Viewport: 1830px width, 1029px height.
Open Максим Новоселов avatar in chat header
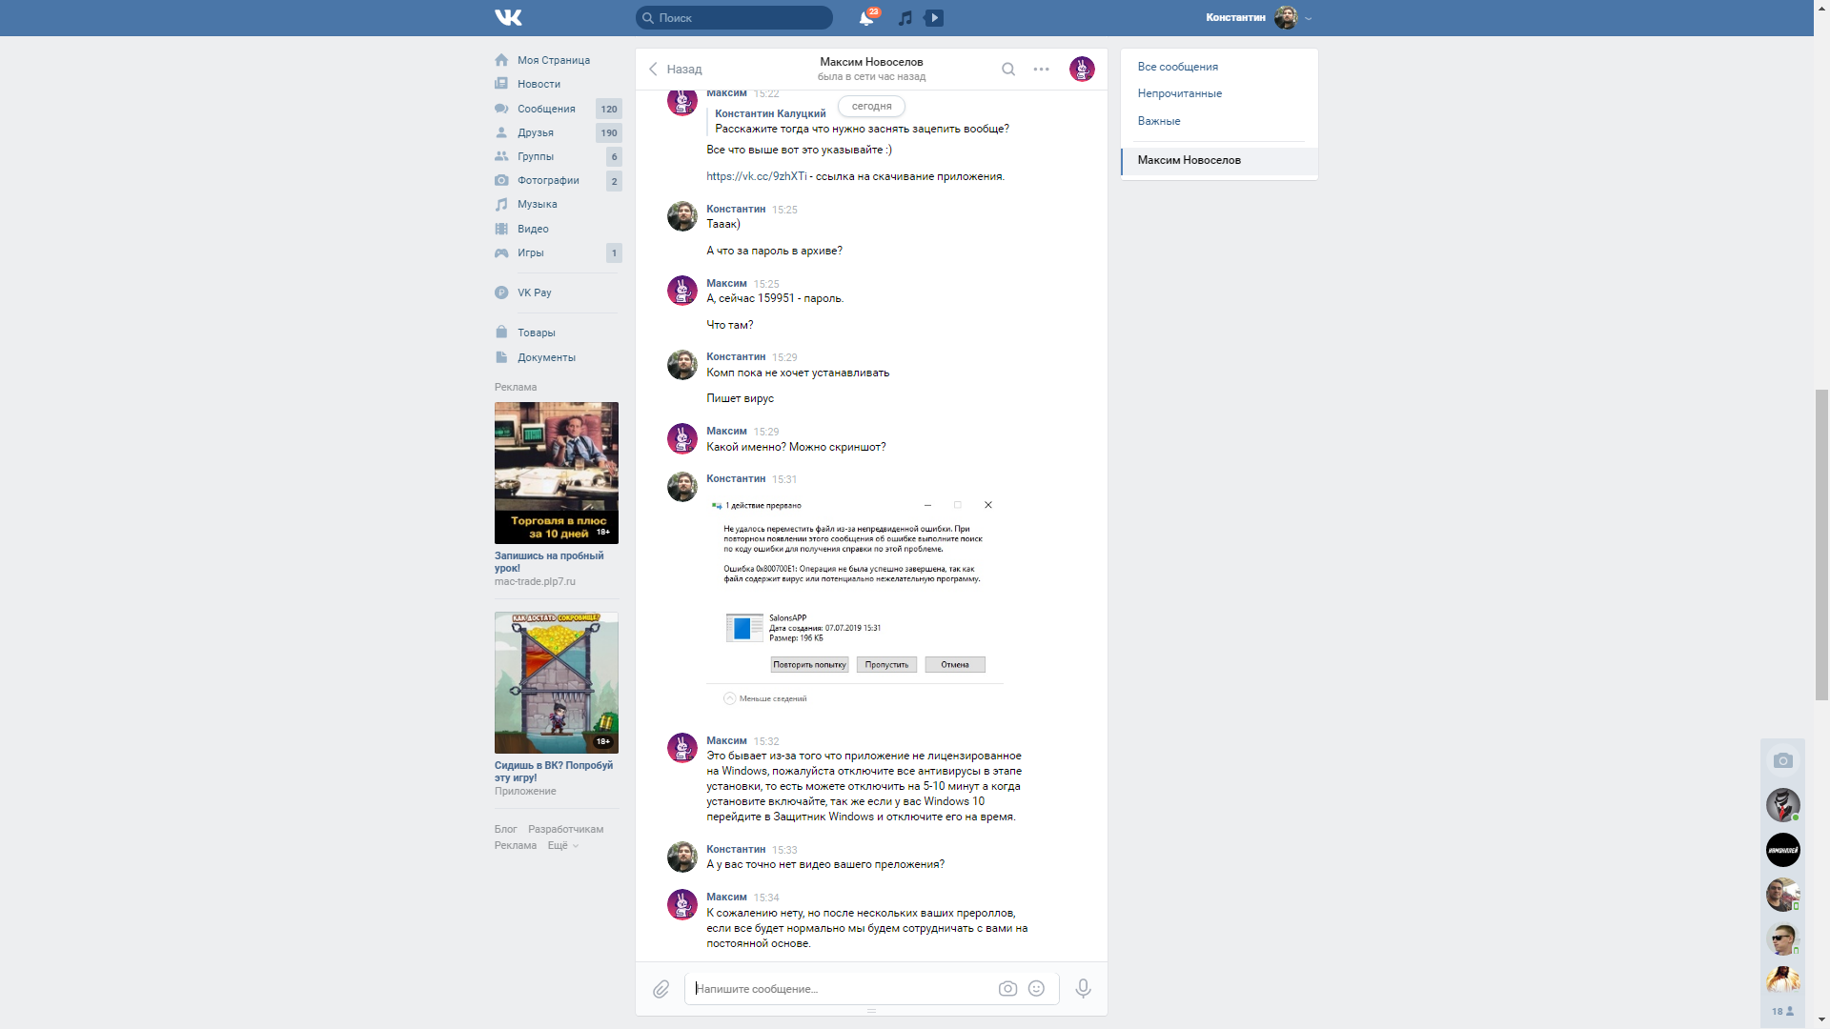click(1082, 69)
